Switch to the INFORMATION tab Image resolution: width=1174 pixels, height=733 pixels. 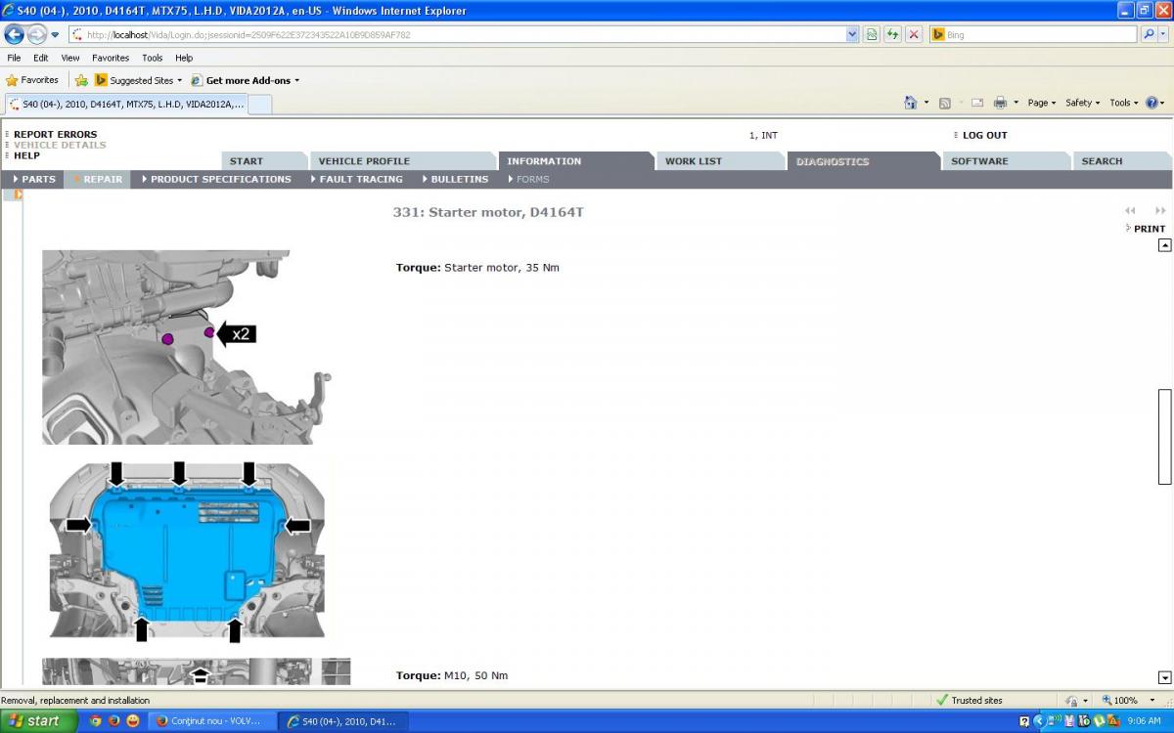pyautogui.click(x=575, y=161)
